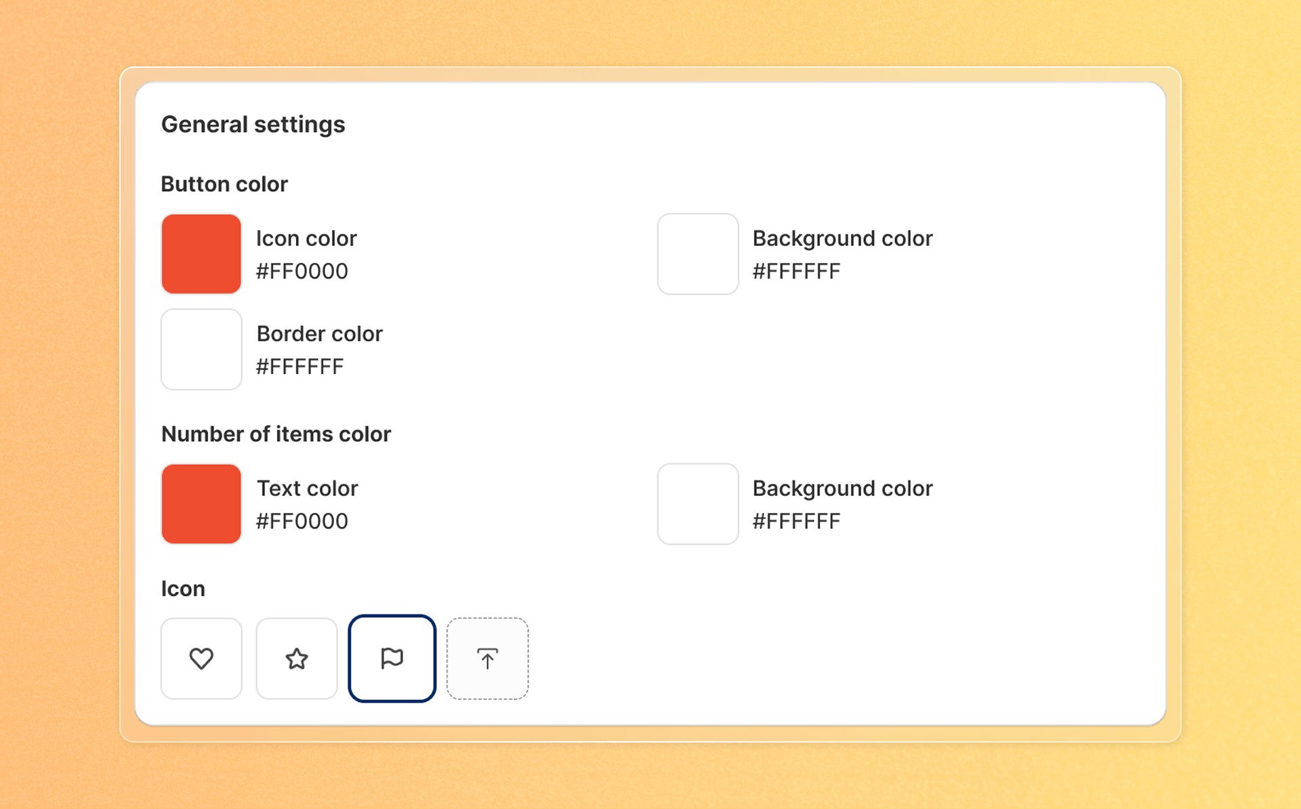Viewport: 1301px width, 809px height.
Task: Select the heart icon option
Action: tap(201, 658)
